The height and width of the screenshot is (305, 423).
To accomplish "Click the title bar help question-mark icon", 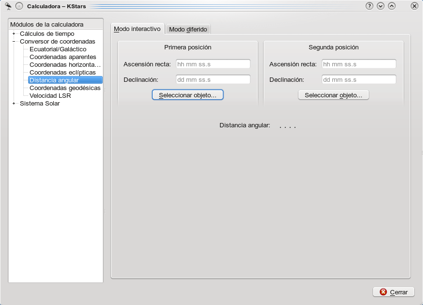I will tap(369, 6).
